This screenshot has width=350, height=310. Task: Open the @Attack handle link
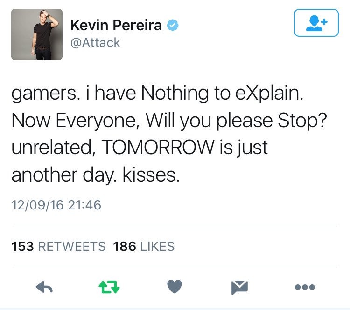point(95,42)
